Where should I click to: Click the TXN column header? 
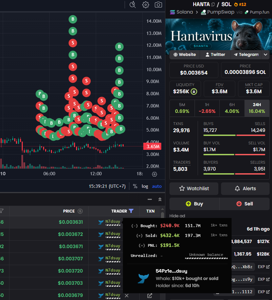[150, 211]
